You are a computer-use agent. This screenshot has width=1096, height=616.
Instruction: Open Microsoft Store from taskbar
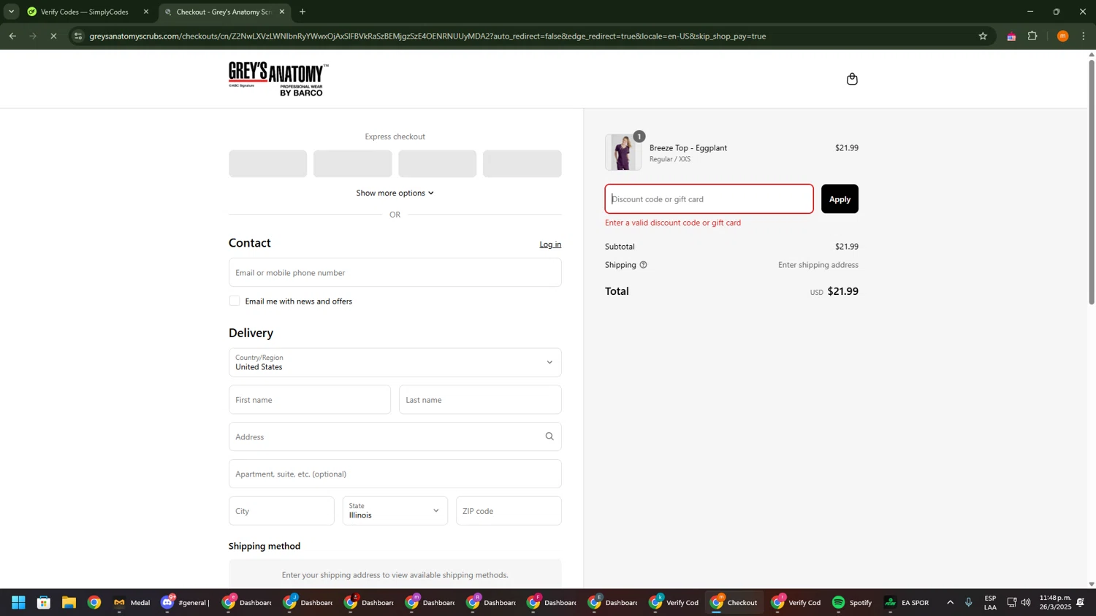click(44, 603)
